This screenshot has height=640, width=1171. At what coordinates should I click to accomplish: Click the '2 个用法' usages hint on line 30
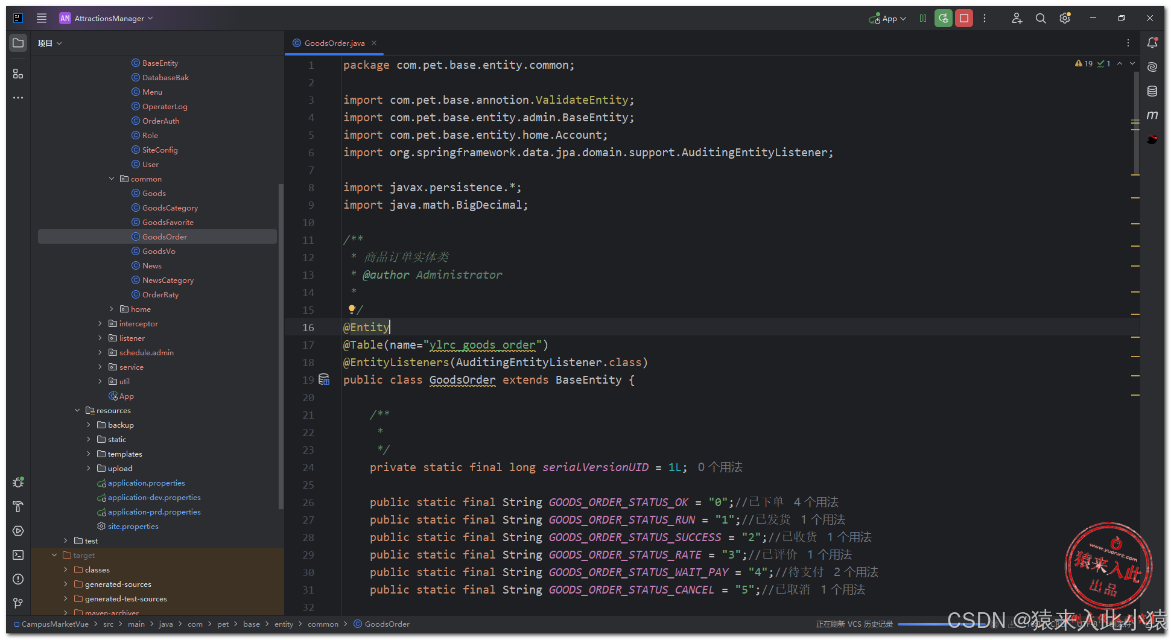(855, 572)
